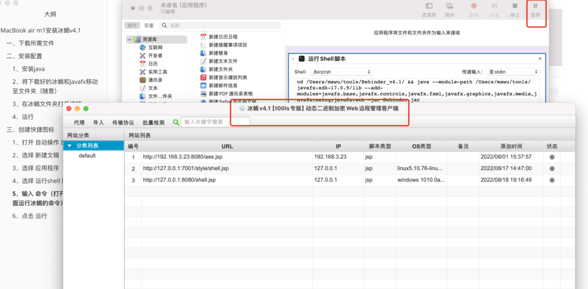Click the 输入关键字搜索 field in 冰蝎
The height and width of the screenshot is (289, 588).
tap(215, 122)
